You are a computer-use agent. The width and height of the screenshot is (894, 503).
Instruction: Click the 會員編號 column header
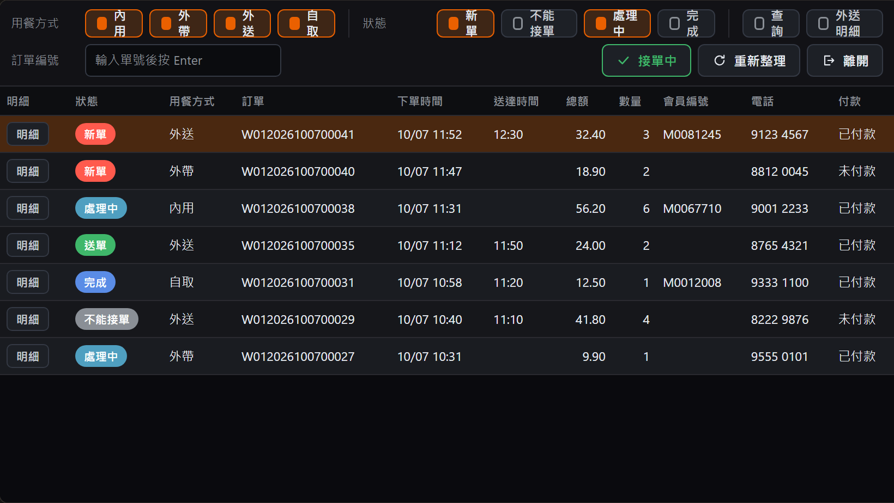686,101
